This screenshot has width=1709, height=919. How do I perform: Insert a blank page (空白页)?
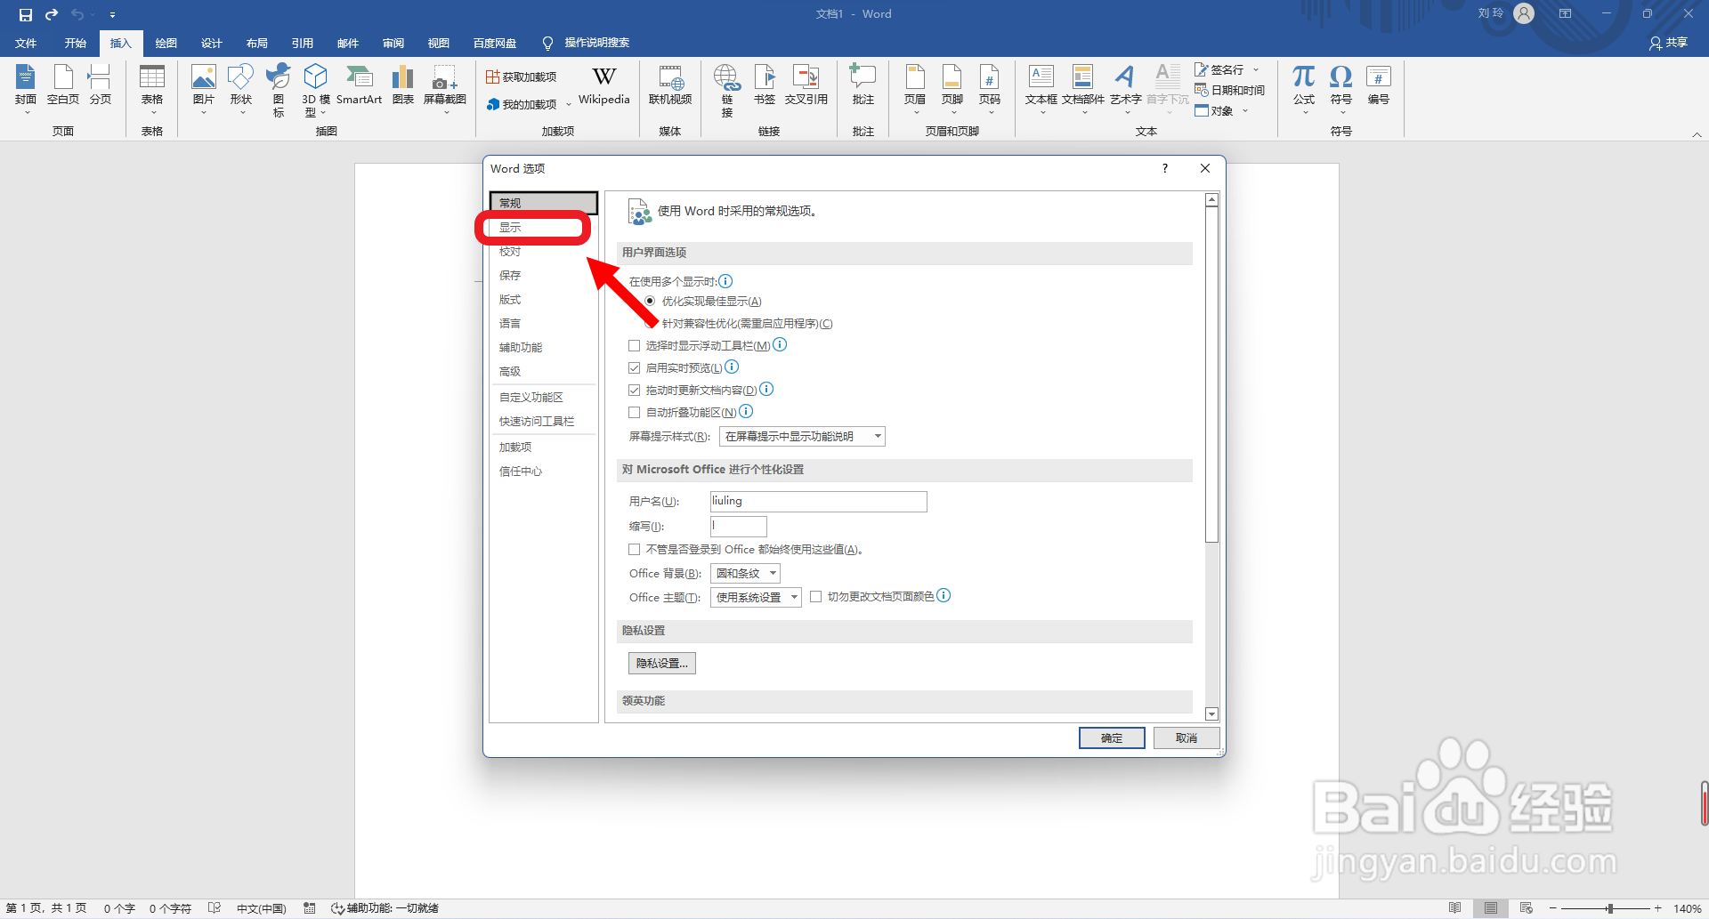(x=63, y=85)
